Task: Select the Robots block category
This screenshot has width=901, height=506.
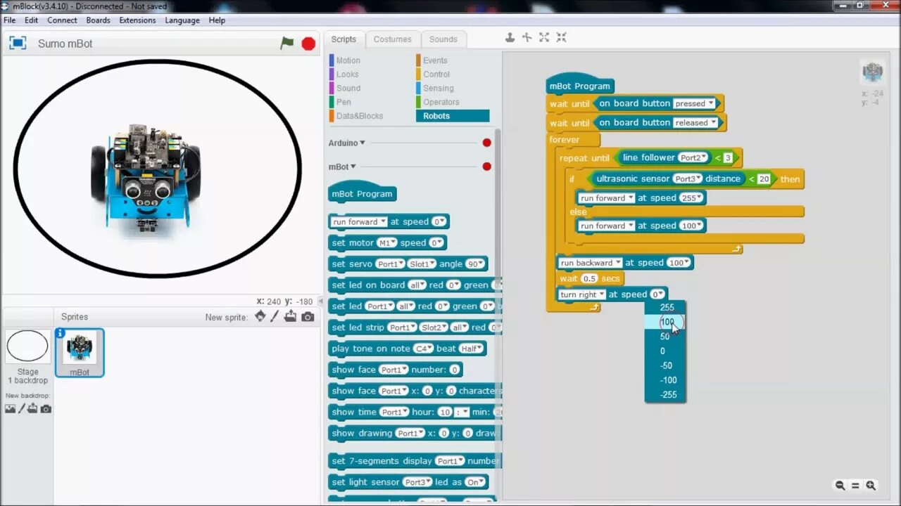Action: point(453,116)
